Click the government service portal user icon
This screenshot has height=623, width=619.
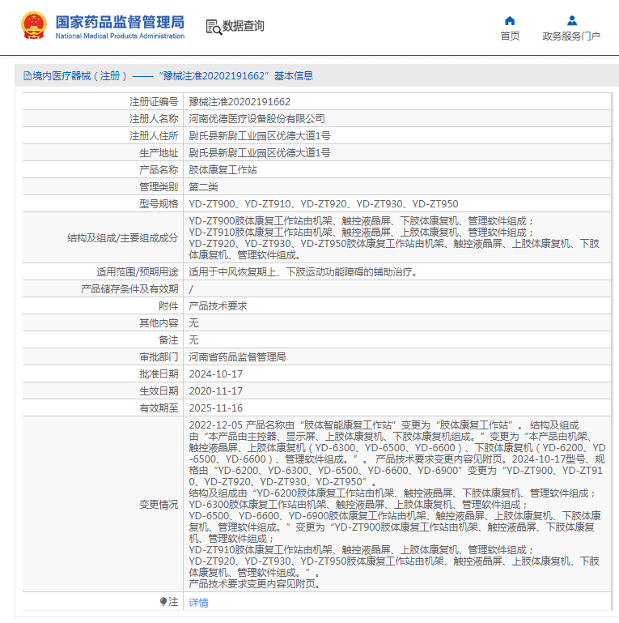[572, 20]
